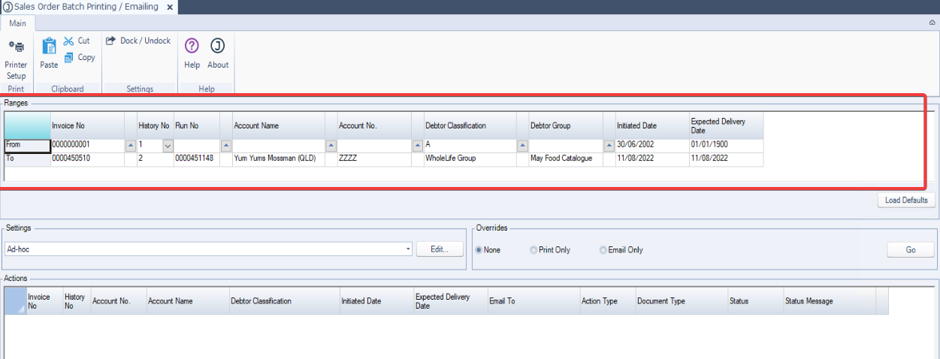Close the Sales Order Batch Printing tab
Viewport: 940px width, 359px height.
click(x=170, y=7)
